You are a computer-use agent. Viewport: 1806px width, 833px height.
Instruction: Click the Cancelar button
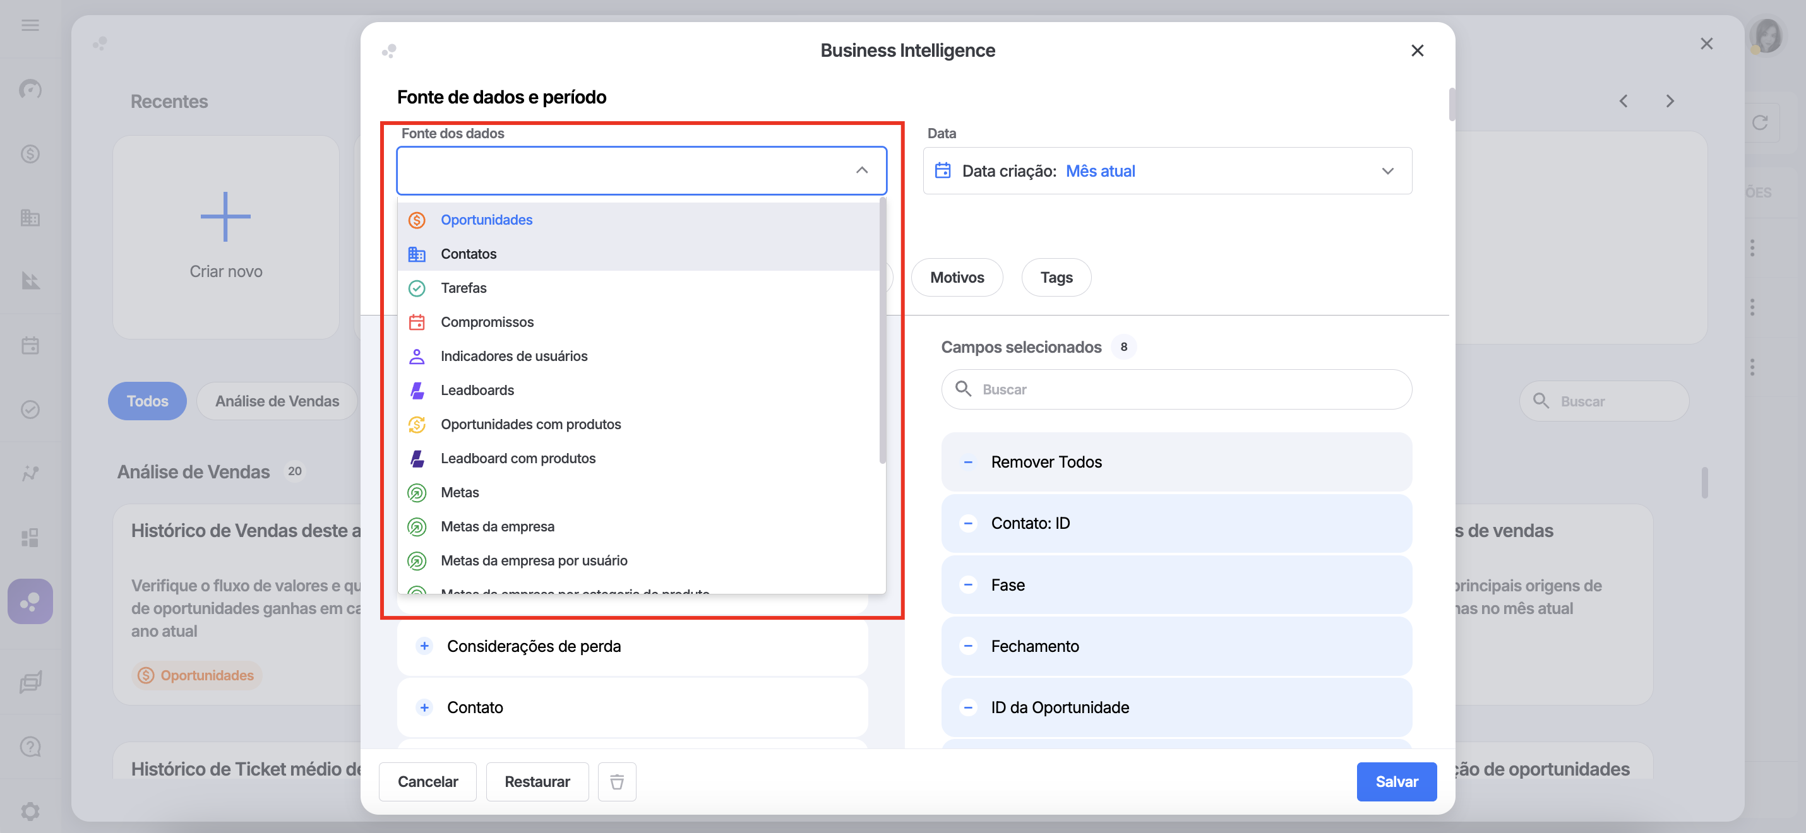pos(428,781)
